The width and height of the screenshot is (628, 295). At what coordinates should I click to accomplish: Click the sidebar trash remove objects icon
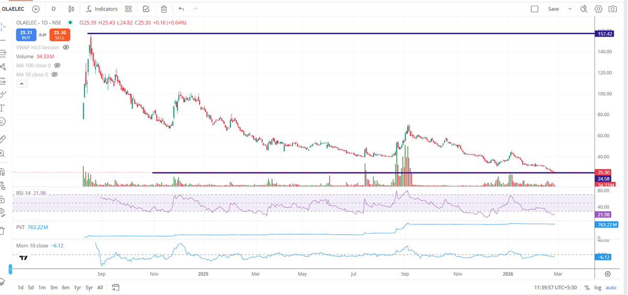2,230
